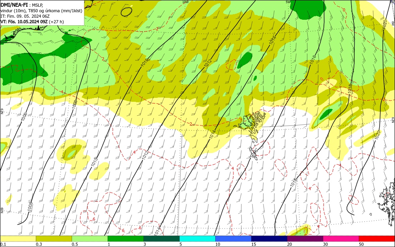This screenshot has height=247, width=395.
Task: Click the light green 0.5–1 legend swatch
Action: pos(90,239)
